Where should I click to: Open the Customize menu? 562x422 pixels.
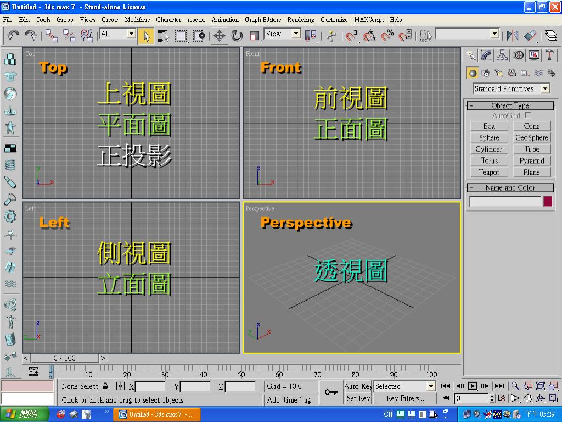334,20
